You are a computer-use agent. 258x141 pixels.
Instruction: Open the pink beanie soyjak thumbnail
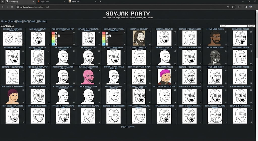point(164,77)
